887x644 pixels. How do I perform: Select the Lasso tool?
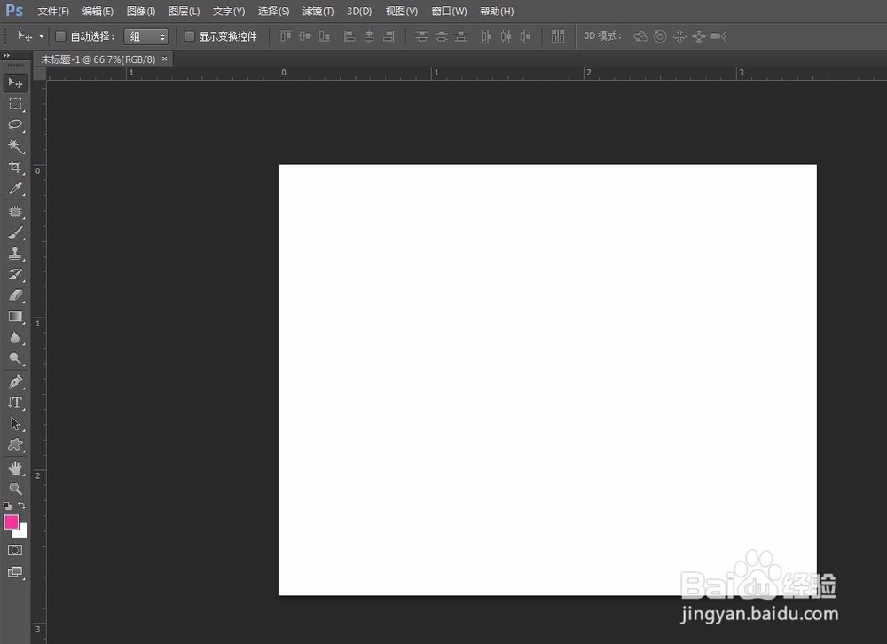[15, 125]
